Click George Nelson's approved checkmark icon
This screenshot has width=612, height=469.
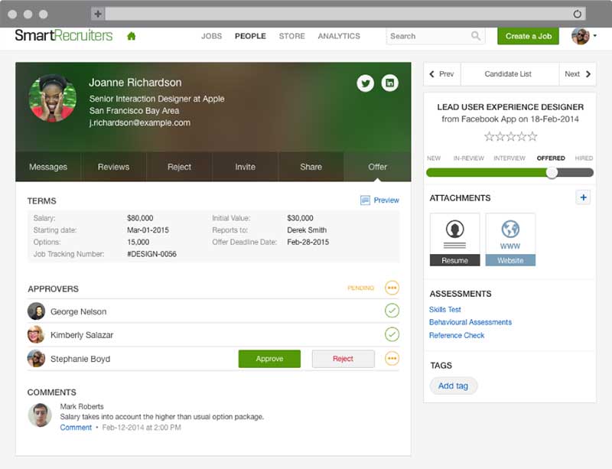392,311
